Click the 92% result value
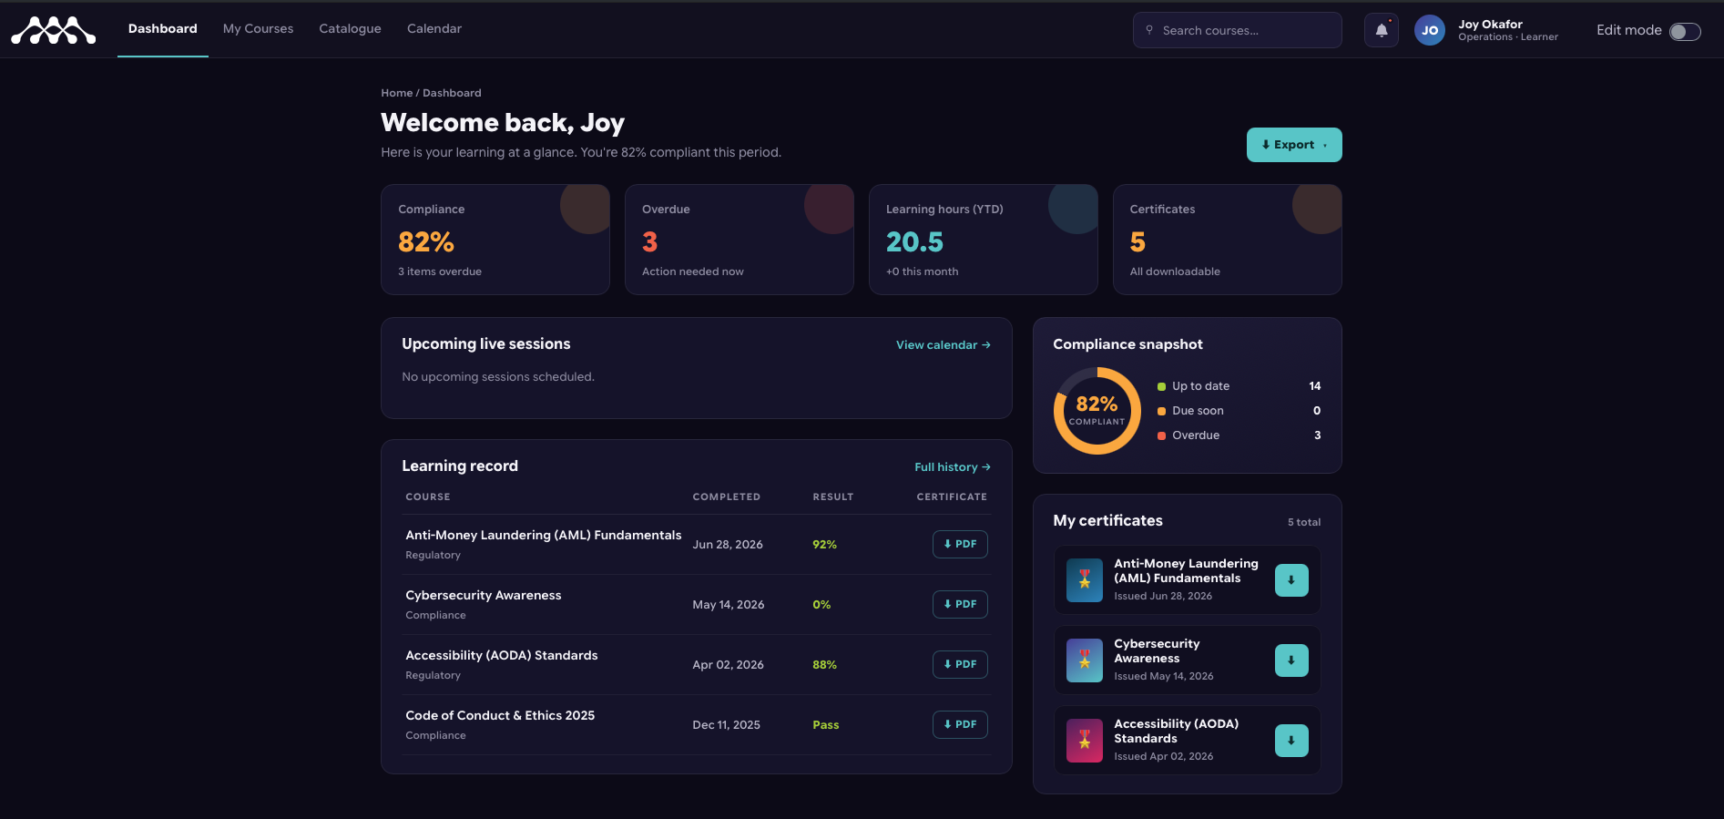The image size is (1724, 819). coord(825,545)
